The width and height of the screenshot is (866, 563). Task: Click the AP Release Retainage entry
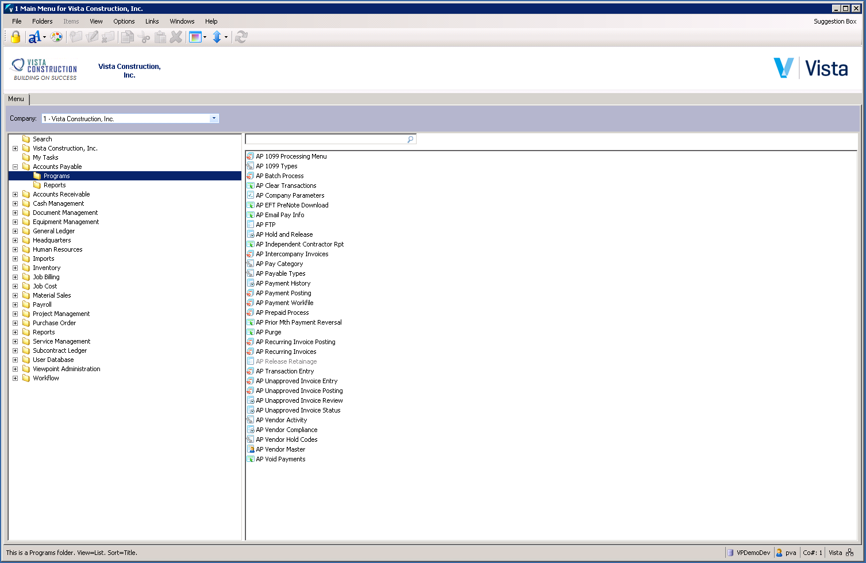tap(286, 361)
